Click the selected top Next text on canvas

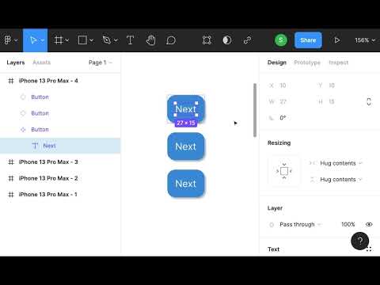pos(186,109)
